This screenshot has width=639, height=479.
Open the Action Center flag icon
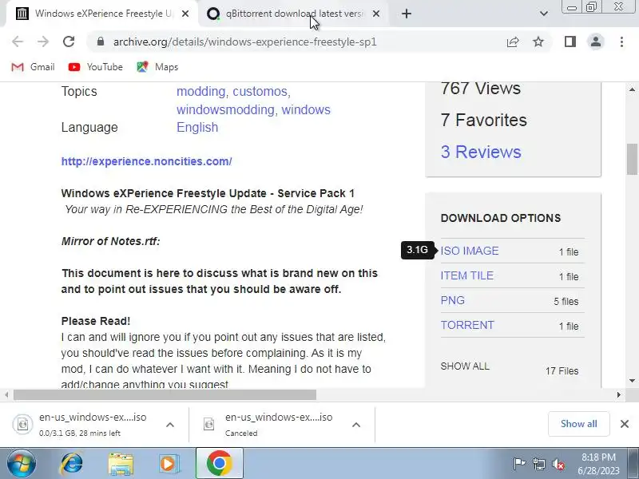tap(518, 464)
